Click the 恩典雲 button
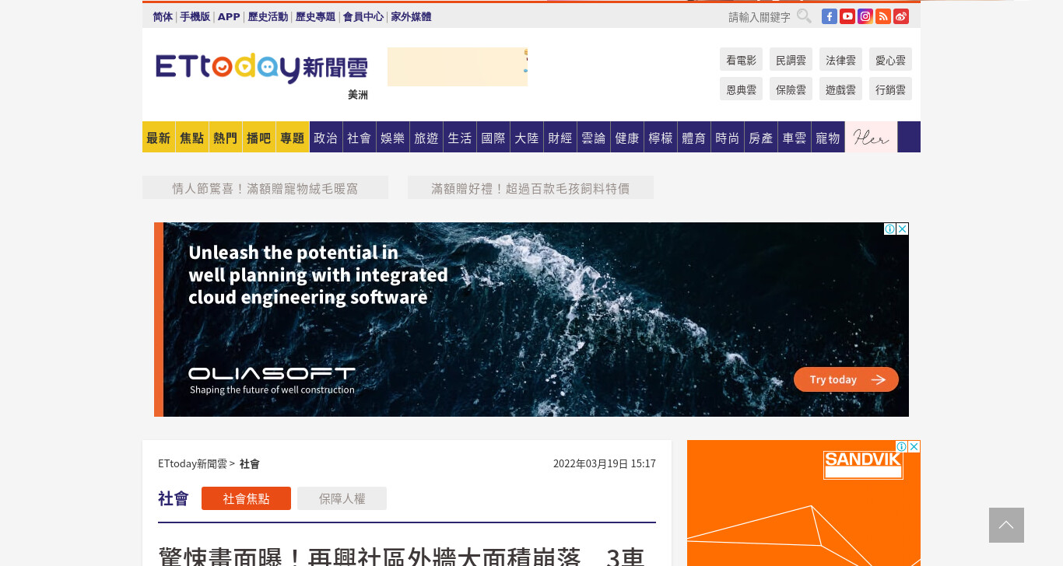This screenshot has width=1063, height=566. pos(741,89)
